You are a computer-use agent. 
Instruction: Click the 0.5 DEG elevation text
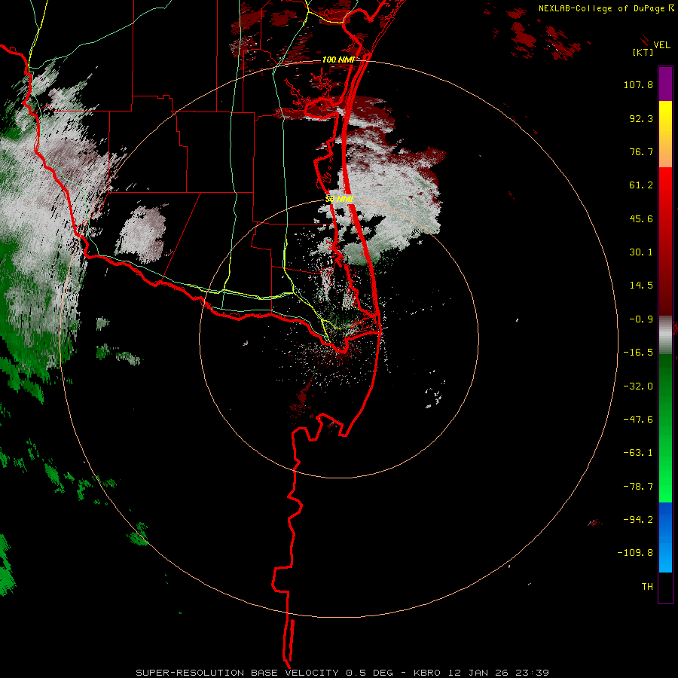click(x=369, y=673)
